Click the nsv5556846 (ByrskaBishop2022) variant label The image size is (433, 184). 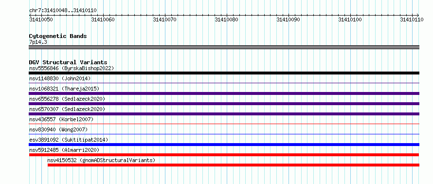(x=72, y=68)
